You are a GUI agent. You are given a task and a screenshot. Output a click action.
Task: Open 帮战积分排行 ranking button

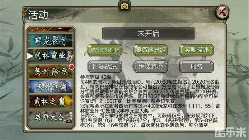coord(105,50)
